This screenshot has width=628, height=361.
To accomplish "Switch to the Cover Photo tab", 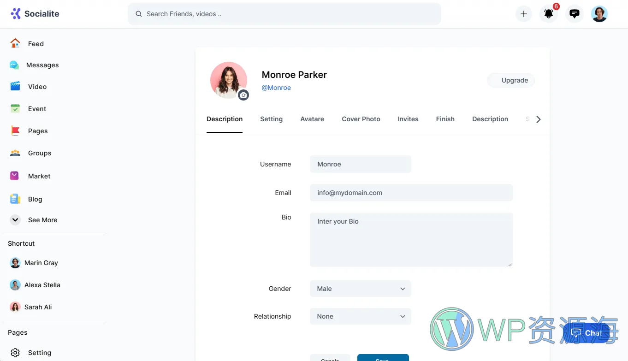I will click(x=361, y=119).
